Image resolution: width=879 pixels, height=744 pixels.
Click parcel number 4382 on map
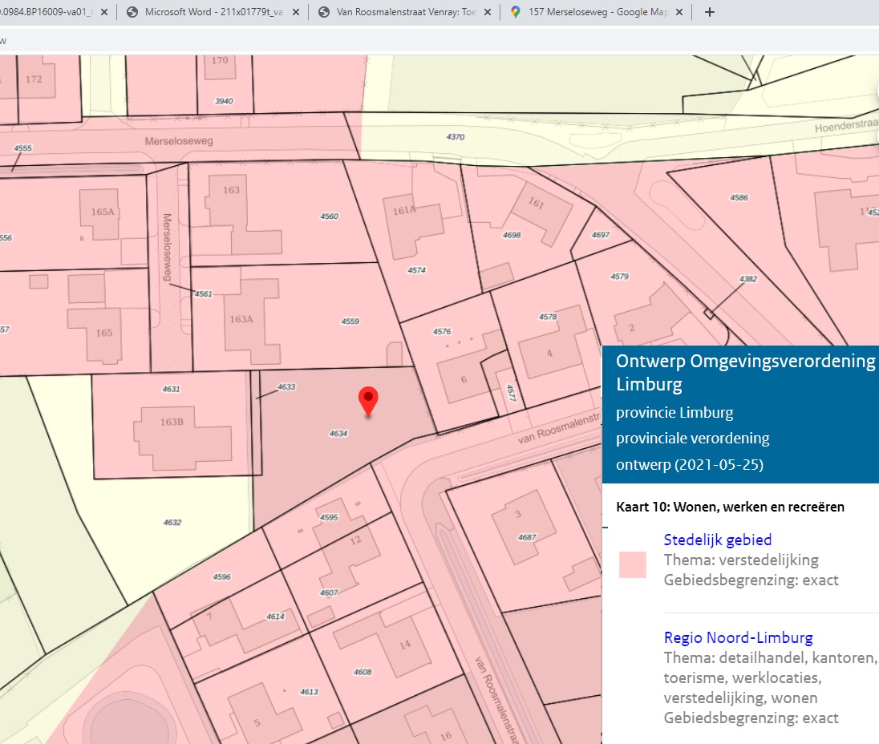coord(748,278)
